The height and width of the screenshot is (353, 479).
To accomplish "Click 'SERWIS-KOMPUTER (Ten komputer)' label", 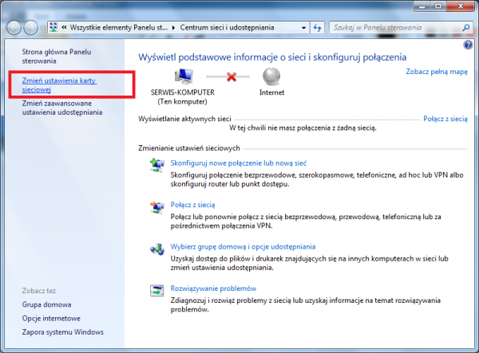I will tap(183, 97).
